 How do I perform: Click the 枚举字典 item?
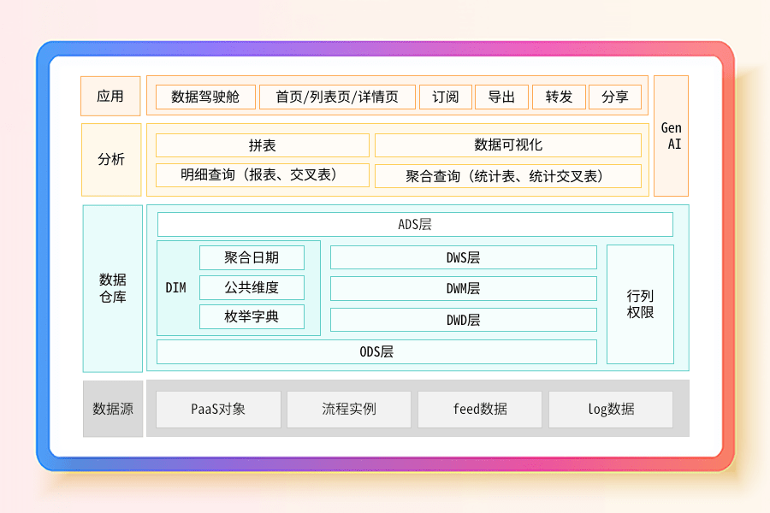252,316
